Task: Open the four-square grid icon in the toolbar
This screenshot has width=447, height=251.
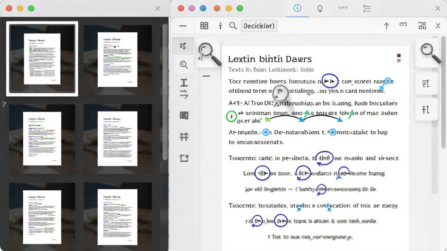Action: (x=422, y=26)
